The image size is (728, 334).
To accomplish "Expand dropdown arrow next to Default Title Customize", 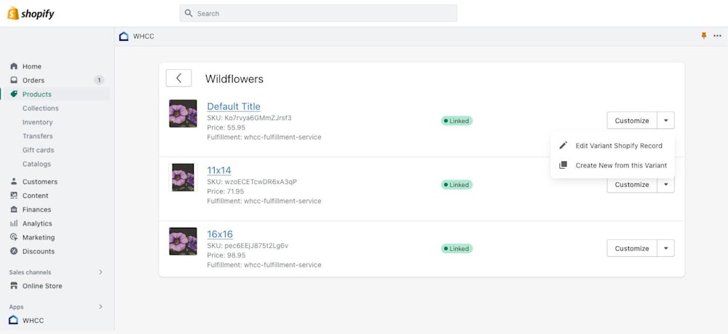I will click(665, 121).
